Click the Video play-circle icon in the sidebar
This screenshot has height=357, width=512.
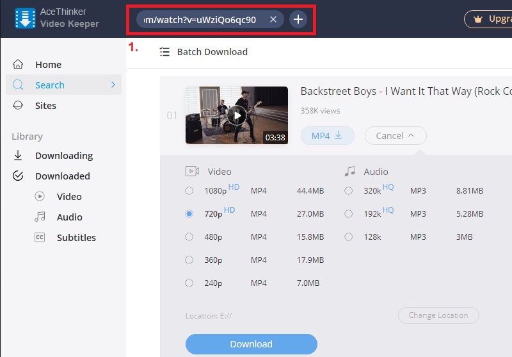(40, 196)
